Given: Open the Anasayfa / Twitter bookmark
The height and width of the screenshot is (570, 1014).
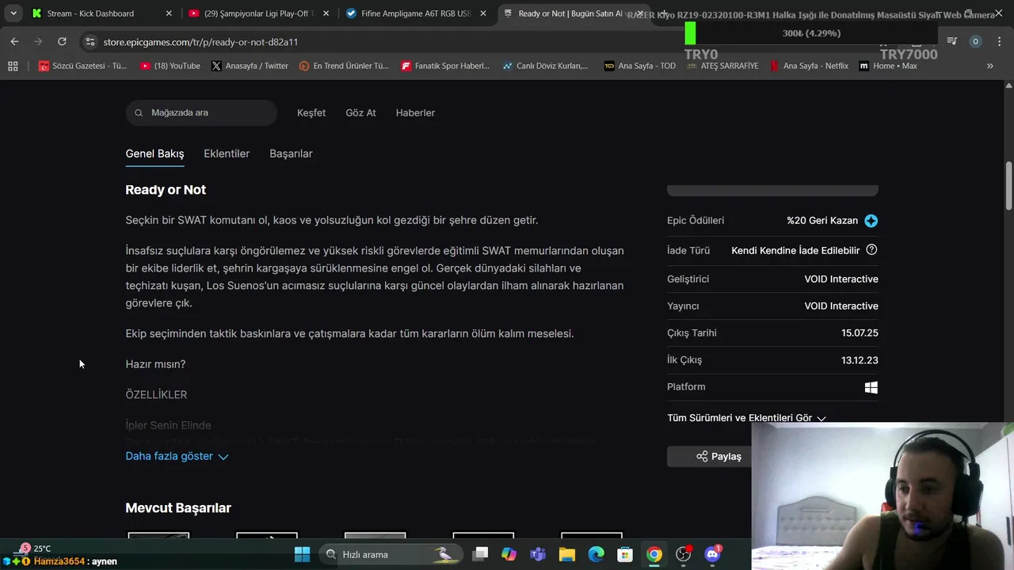Looking at the screenshot, I should pos(250,66).
